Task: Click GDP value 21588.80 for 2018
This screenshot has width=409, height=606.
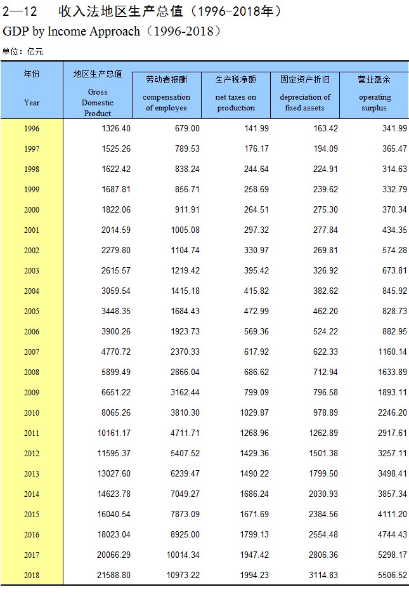Action: pyautogui.click(x=114, y=575)
